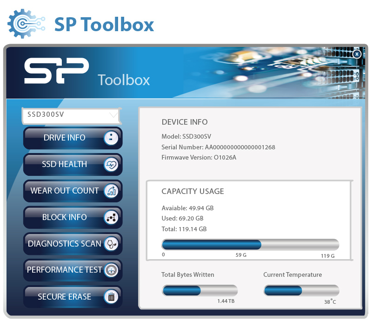Click the Used: 69.20 GB line
This screenshot has width=372, height=321.
[x=182, y=219]
